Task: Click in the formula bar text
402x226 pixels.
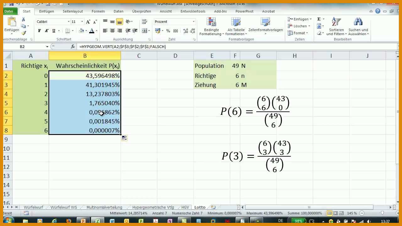Action: [x=122, y=46]
